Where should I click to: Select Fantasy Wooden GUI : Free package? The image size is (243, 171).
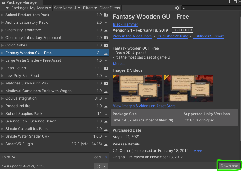[55, 53]
